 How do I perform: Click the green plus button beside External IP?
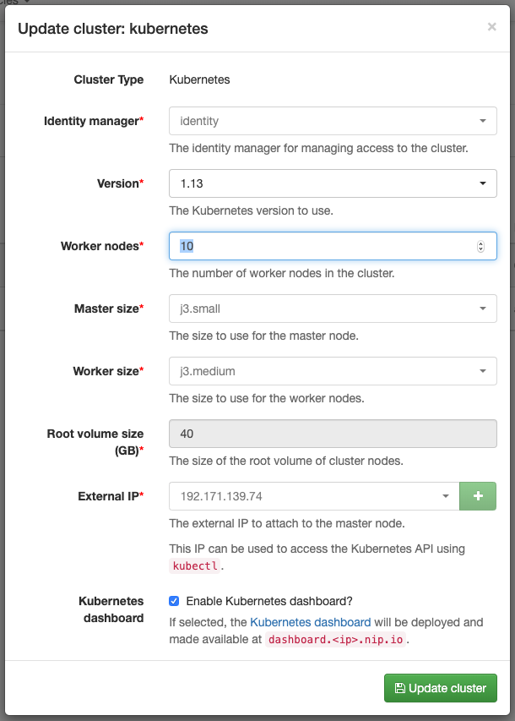coord(478,496)
